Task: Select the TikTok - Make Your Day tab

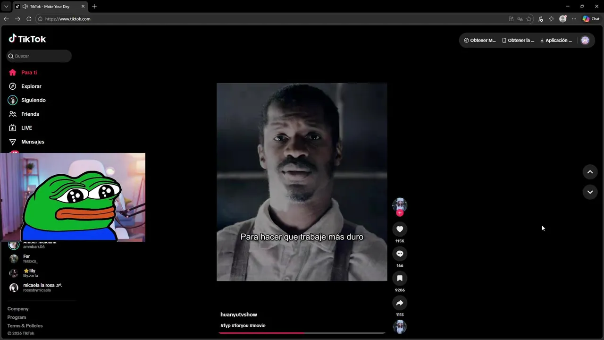Action: [x=50, y=7]
